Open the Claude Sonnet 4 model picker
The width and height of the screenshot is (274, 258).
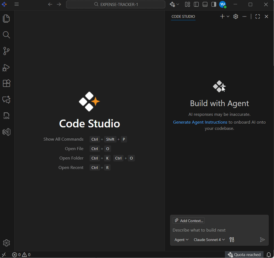click(x=209, y=240)
